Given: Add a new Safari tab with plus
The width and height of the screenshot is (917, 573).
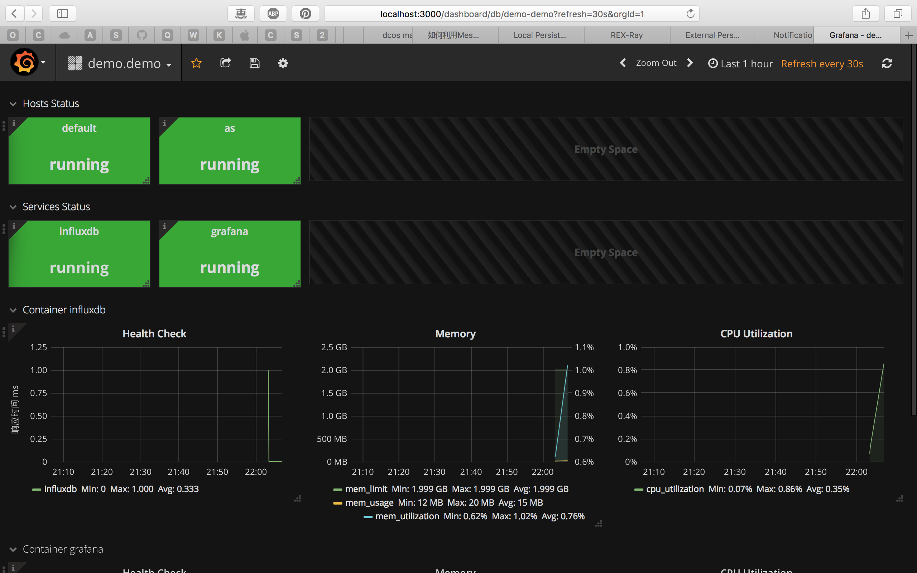Looking at the screenshot, I should coord(908,35).
